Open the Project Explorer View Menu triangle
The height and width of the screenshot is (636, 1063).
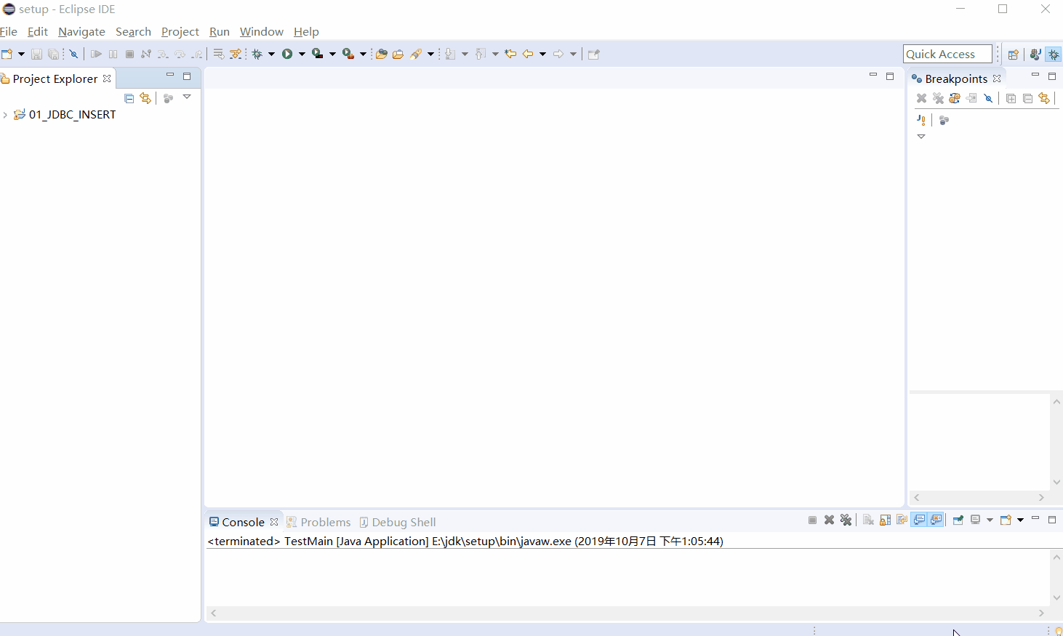click(x=187, y=97)
